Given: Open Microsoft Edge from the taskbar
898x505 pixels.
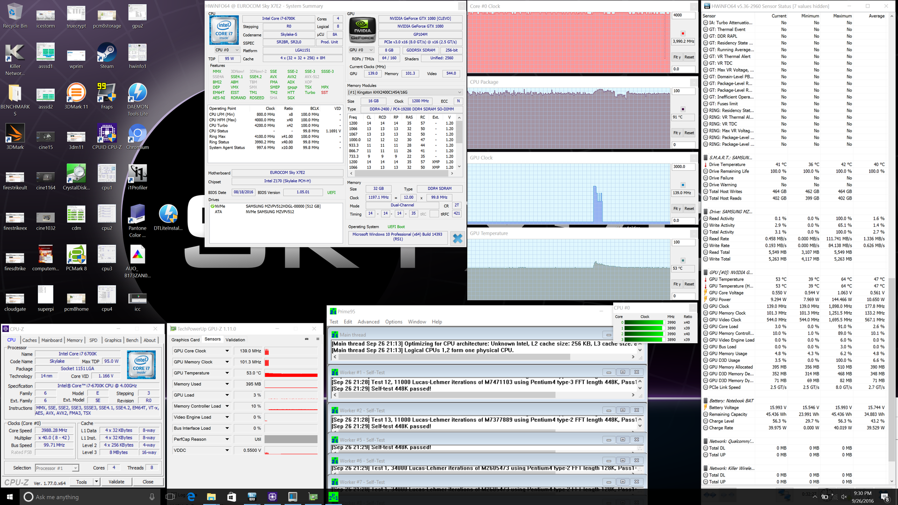Looking at the screenshot, I should (x=191, y=497).
